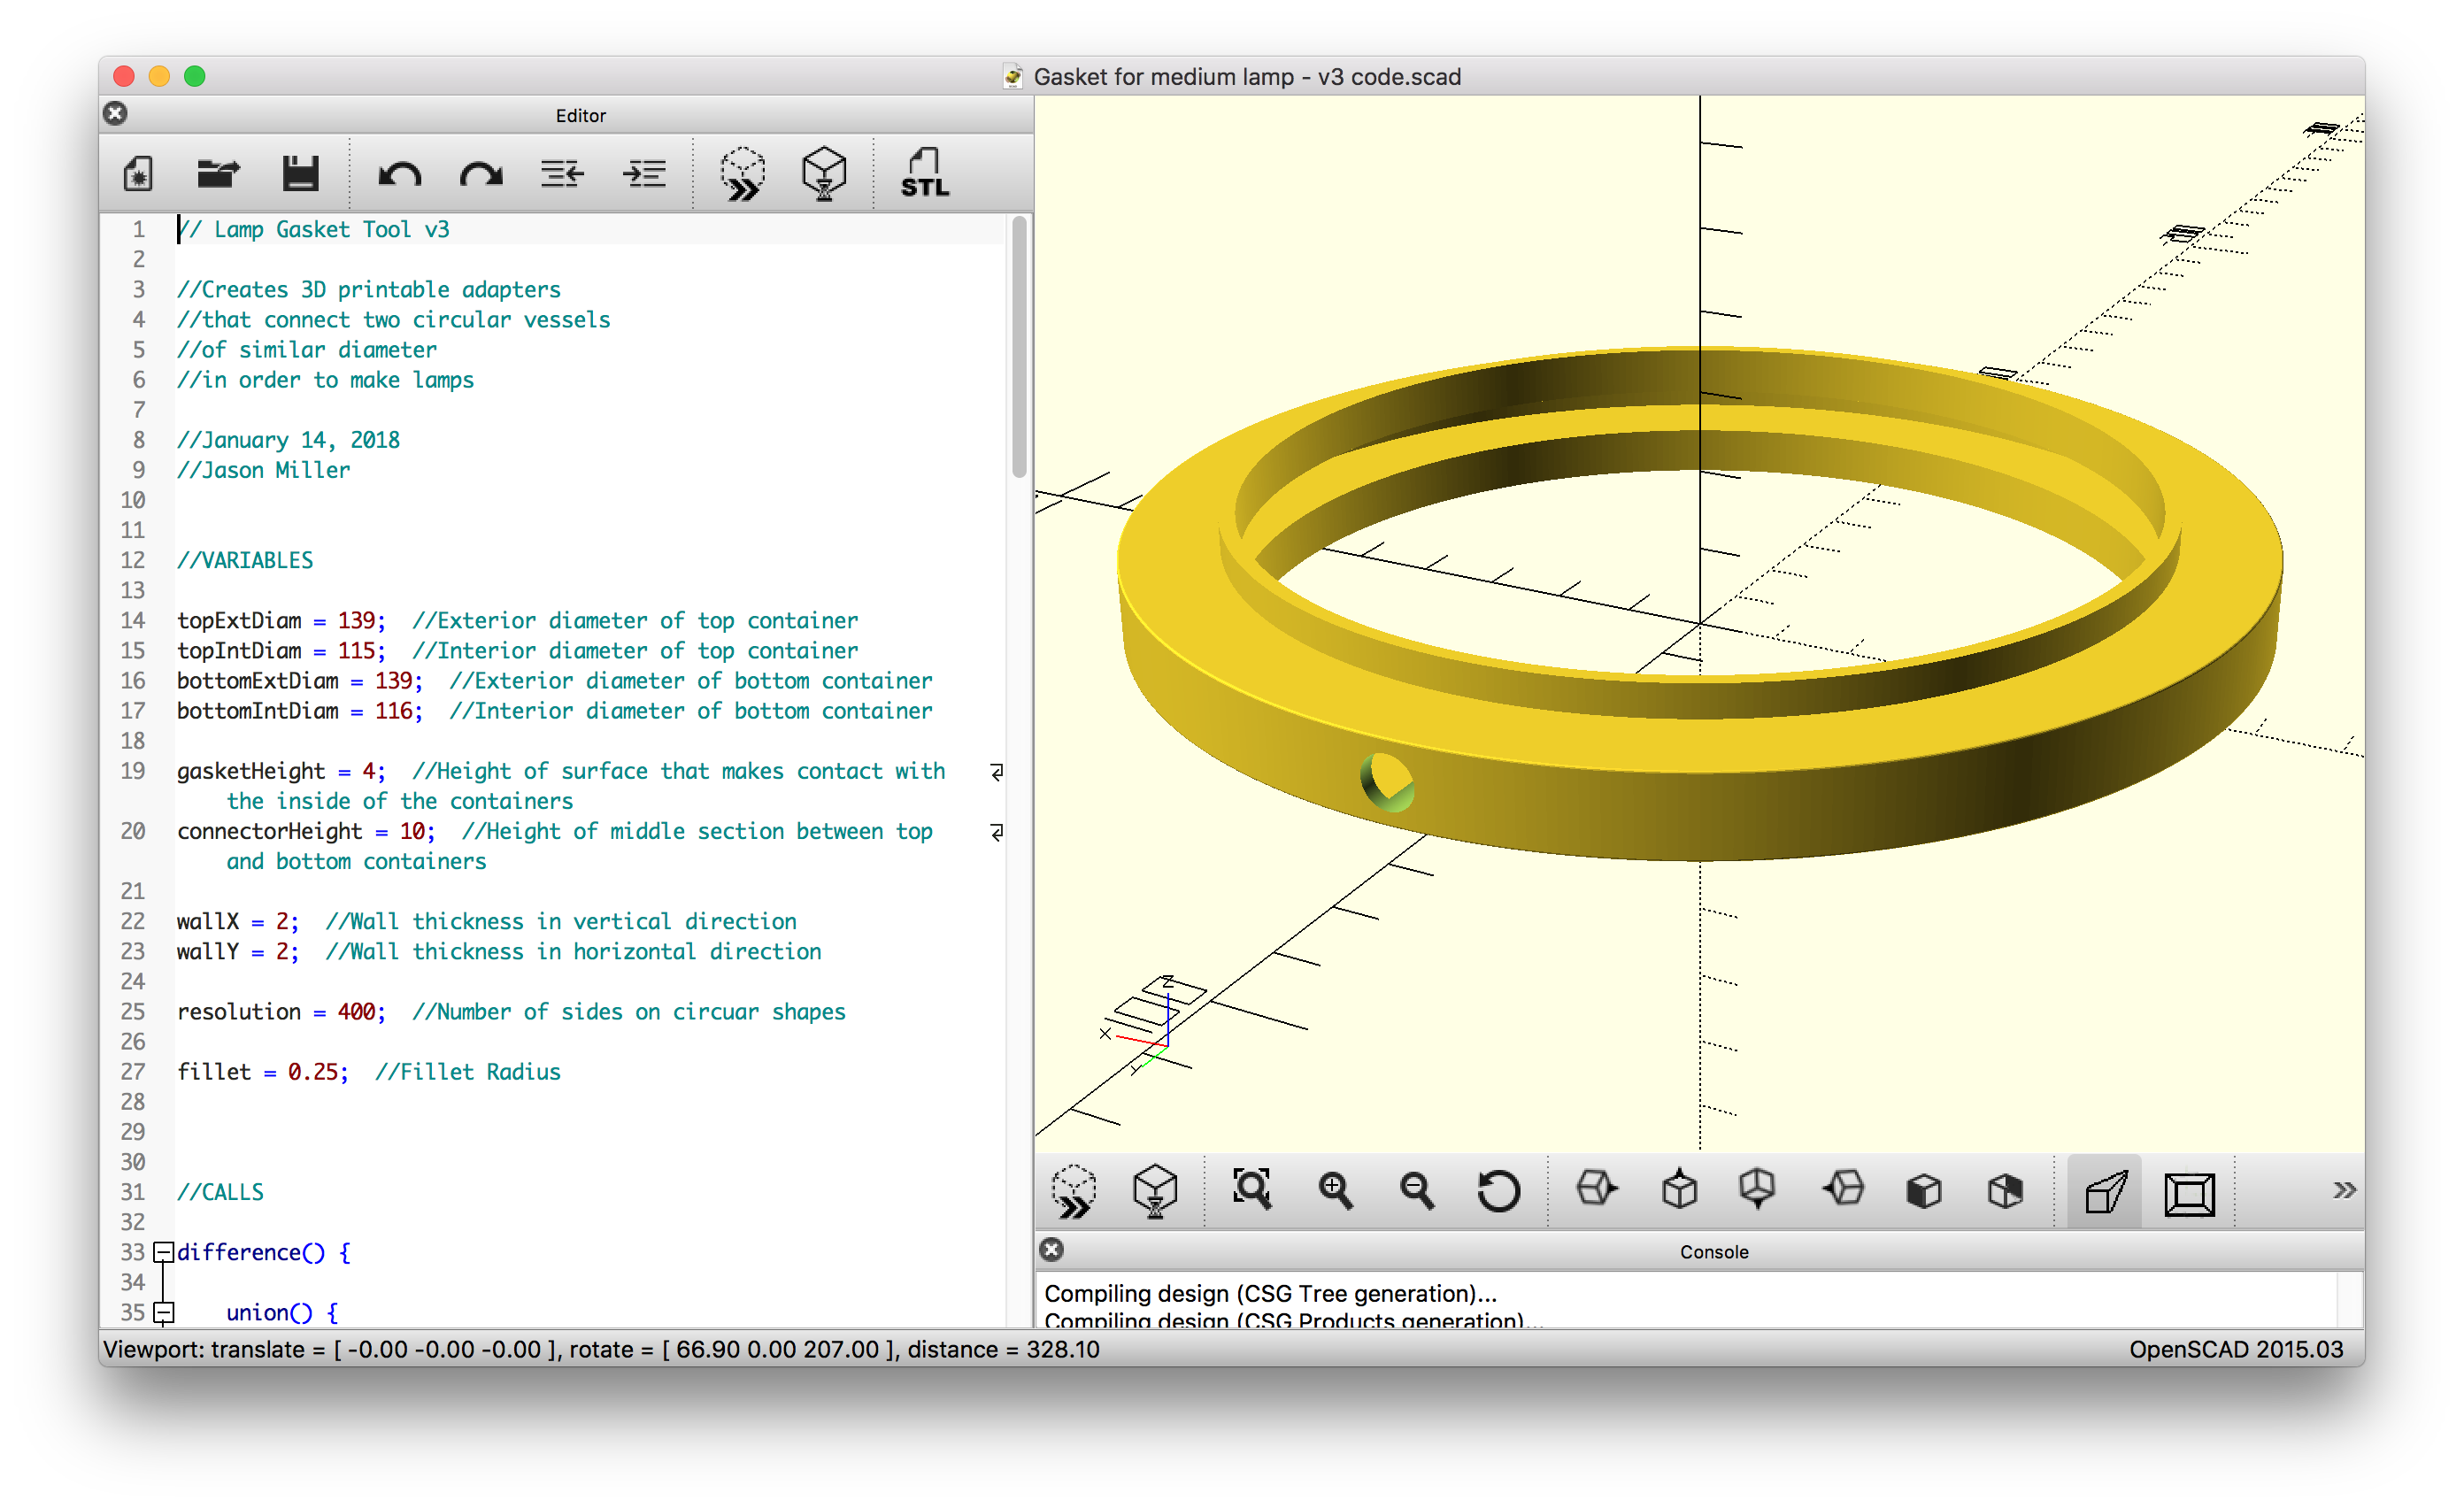Expand the viewport toolbar overflow chevron
2464x1508 pixels.
[2343, 1190]
